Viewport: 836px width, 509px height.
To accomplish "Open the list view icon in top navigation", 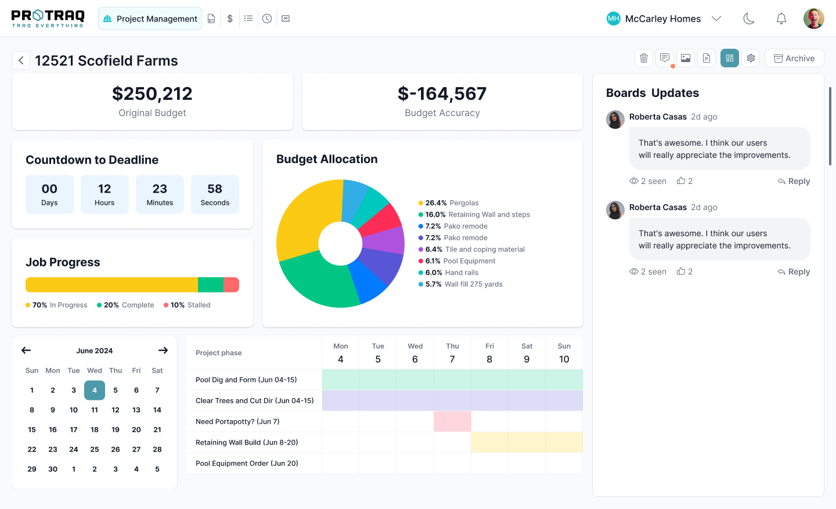I will [248, 19].
